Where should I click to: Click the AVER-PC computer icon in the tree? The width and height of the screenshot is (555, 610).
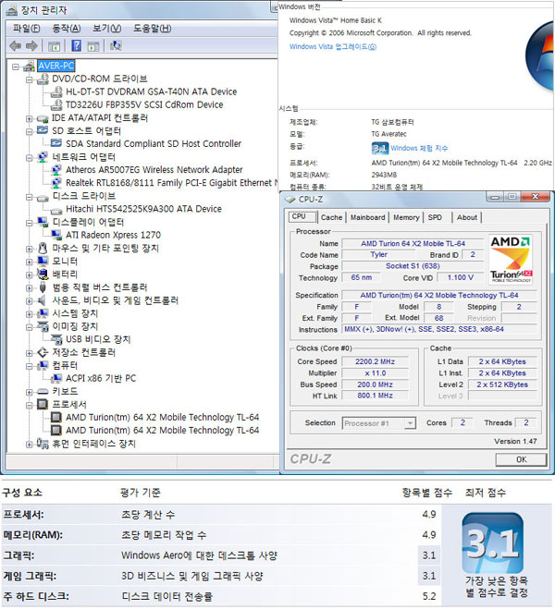click(29, 67)
